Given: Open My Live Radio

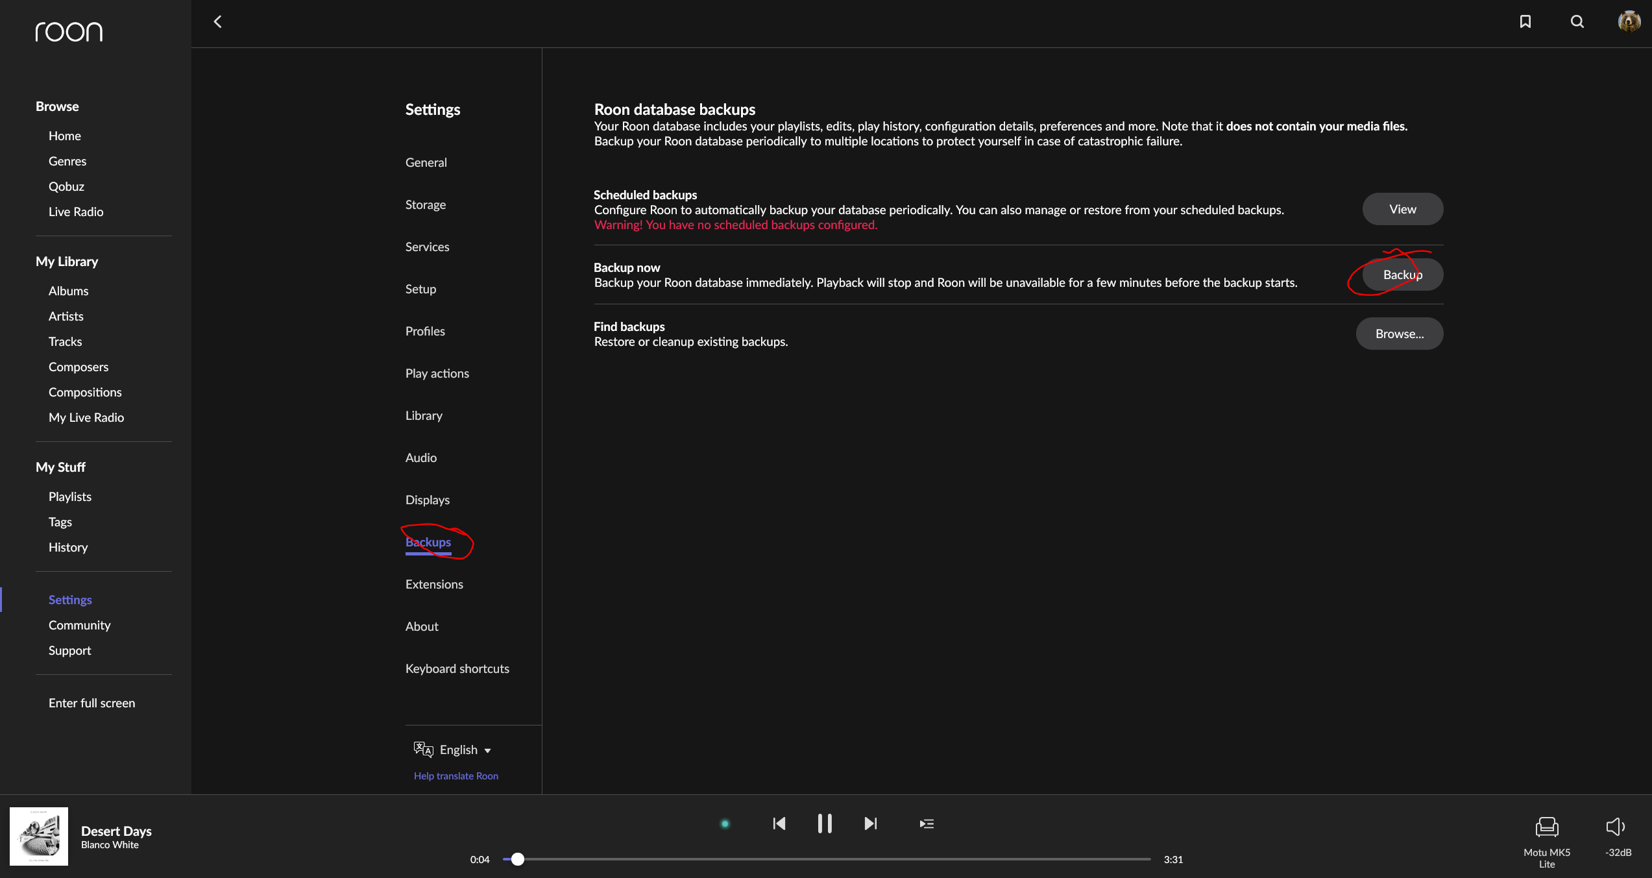Looking at the screenshot, I should click(86, 417).
